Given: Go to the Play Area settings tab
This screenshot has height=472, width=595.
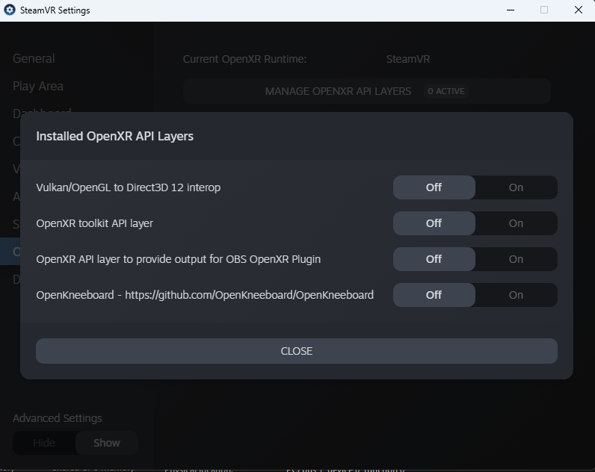Looking at the screenshot, I should click(37, 86).
